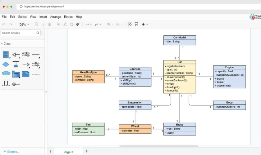Open the pages three-dot menu near Page-1
261x155 pixels.
pos(51,152)
